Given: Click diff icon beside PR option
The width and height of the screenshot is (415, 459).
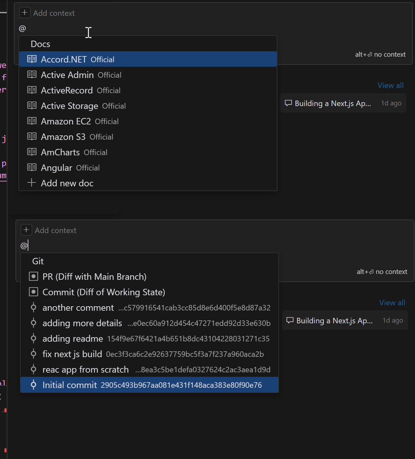Looking at the screenshot, I should pyautogui.click(x=34, y=276).
